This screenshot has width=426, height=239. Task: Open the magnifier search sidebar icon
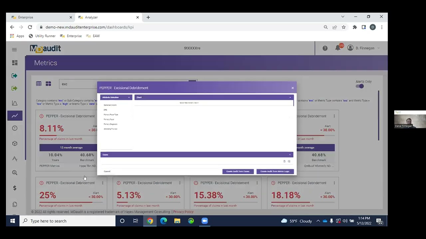(15, 173)
